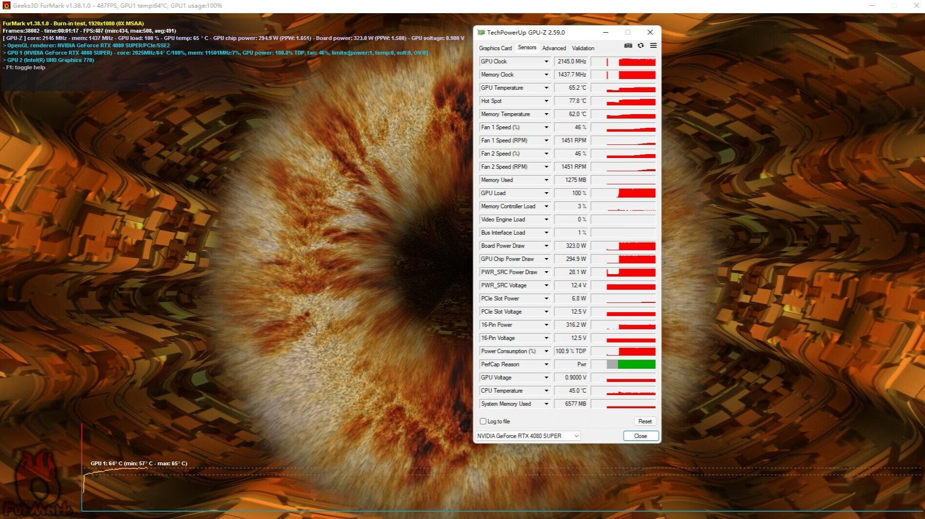Minimize the GPU-Z window

605,32
